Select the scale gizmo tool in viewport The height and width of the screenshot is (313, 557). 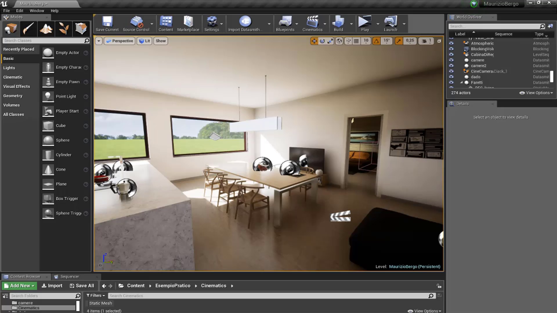(x=330, y=41)
